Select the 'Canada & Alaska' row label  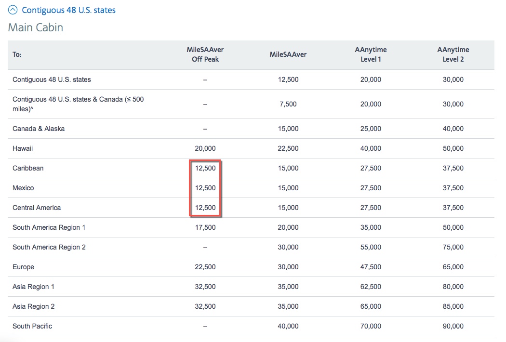tap(39, 129)
